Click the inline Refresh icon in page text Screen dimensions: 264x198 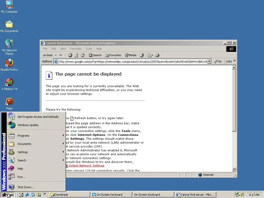tap(72, 118)
